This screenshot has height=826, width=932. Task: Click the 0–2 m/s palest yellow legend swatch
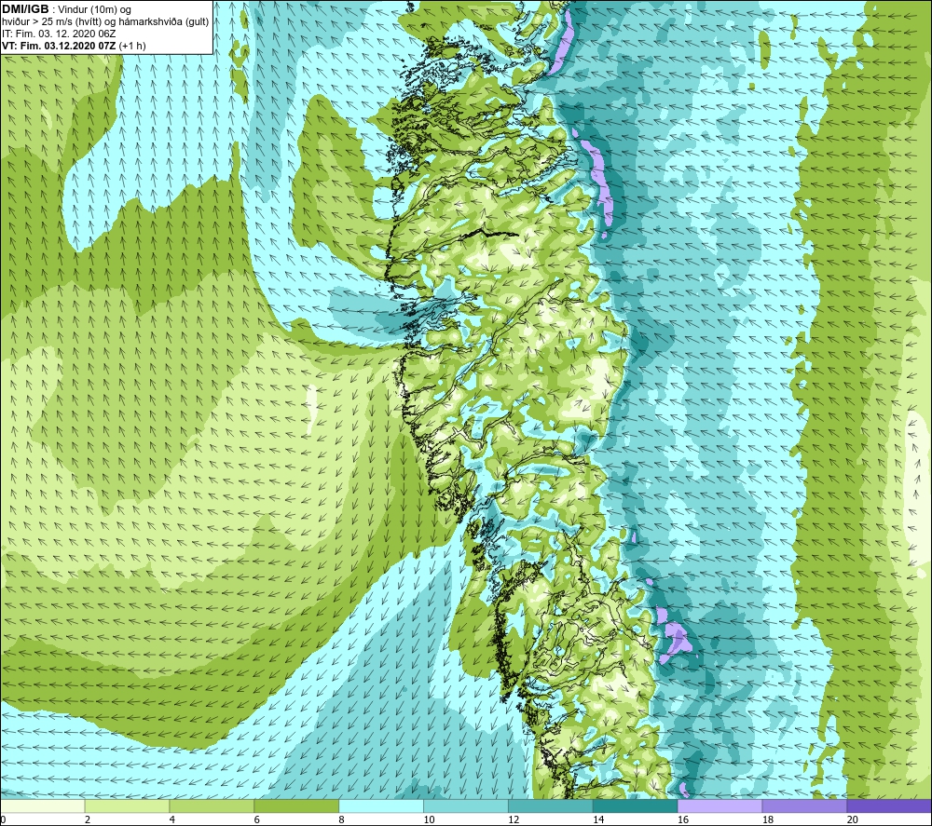coord(43,806)
